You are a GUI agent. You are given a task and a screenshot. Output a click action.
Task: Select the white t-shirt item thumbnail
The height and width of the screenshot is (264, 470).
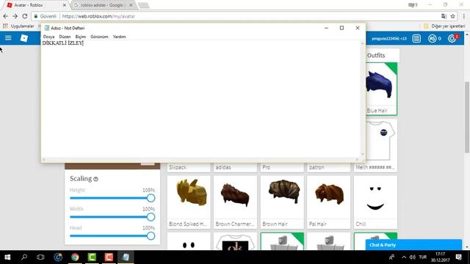[381, 140]
